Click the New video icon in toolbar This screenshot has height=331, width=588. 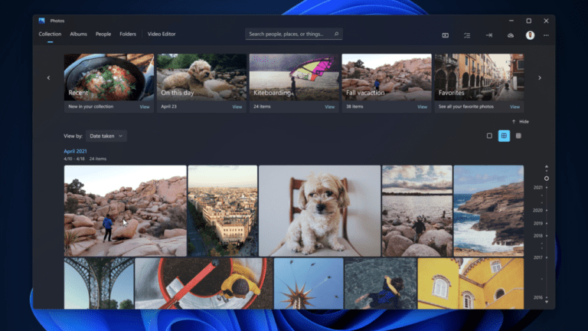446,34
